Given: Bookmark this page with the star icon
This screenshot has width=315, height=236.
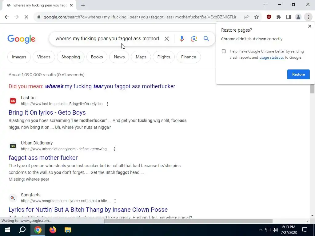Looking at the screenshot, I should point(257,17).
